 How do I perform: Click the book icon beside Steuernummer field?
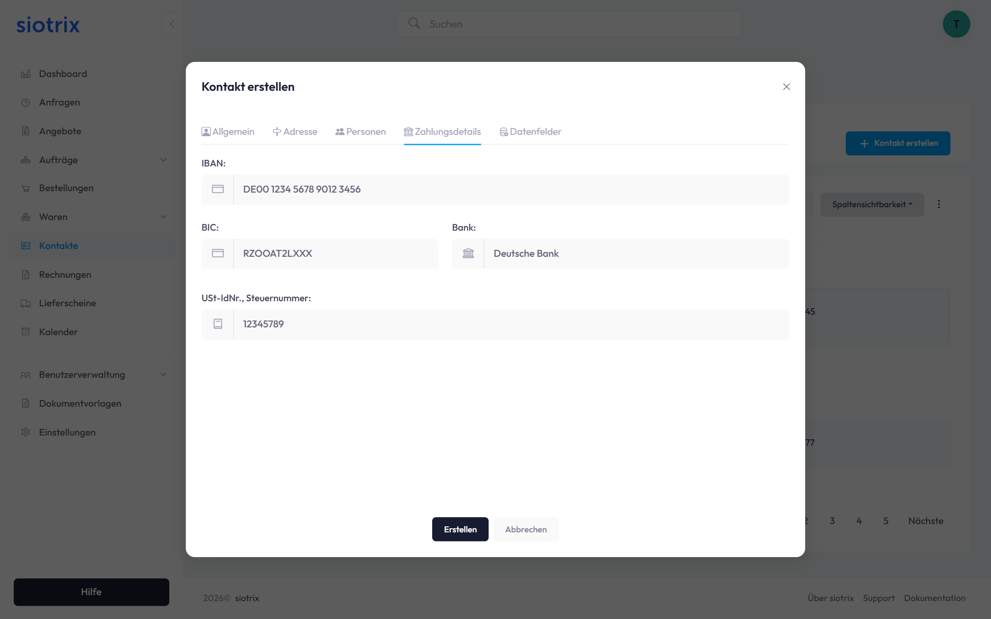point(217,324)
